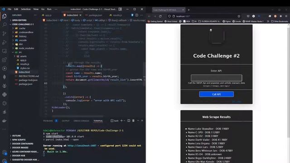This screenshot has height=163, width=290.
Task: Open the Run menu
Action: [x=49, y=9]
